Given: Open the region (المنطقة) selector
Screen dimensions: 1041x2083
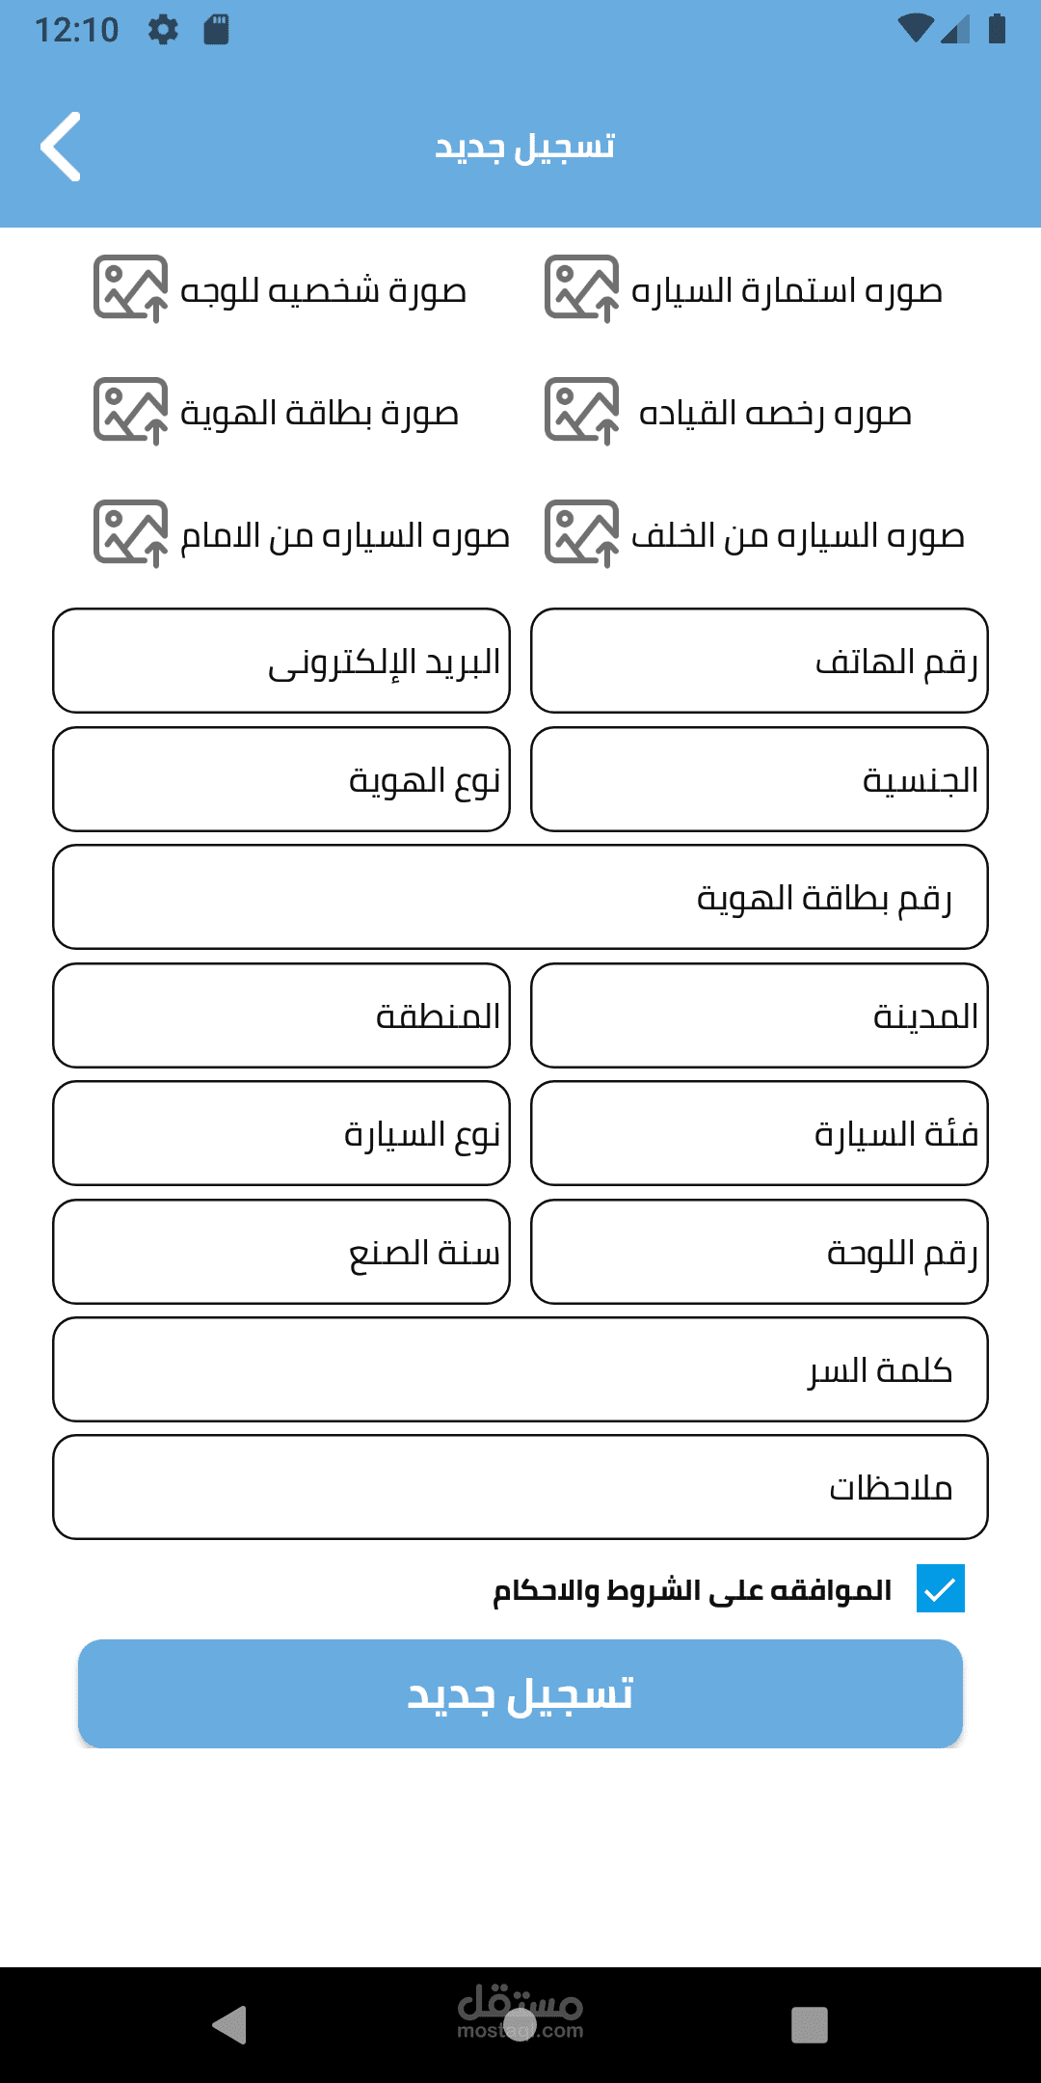Looking at the screenshot, I should coord(281,1015).
